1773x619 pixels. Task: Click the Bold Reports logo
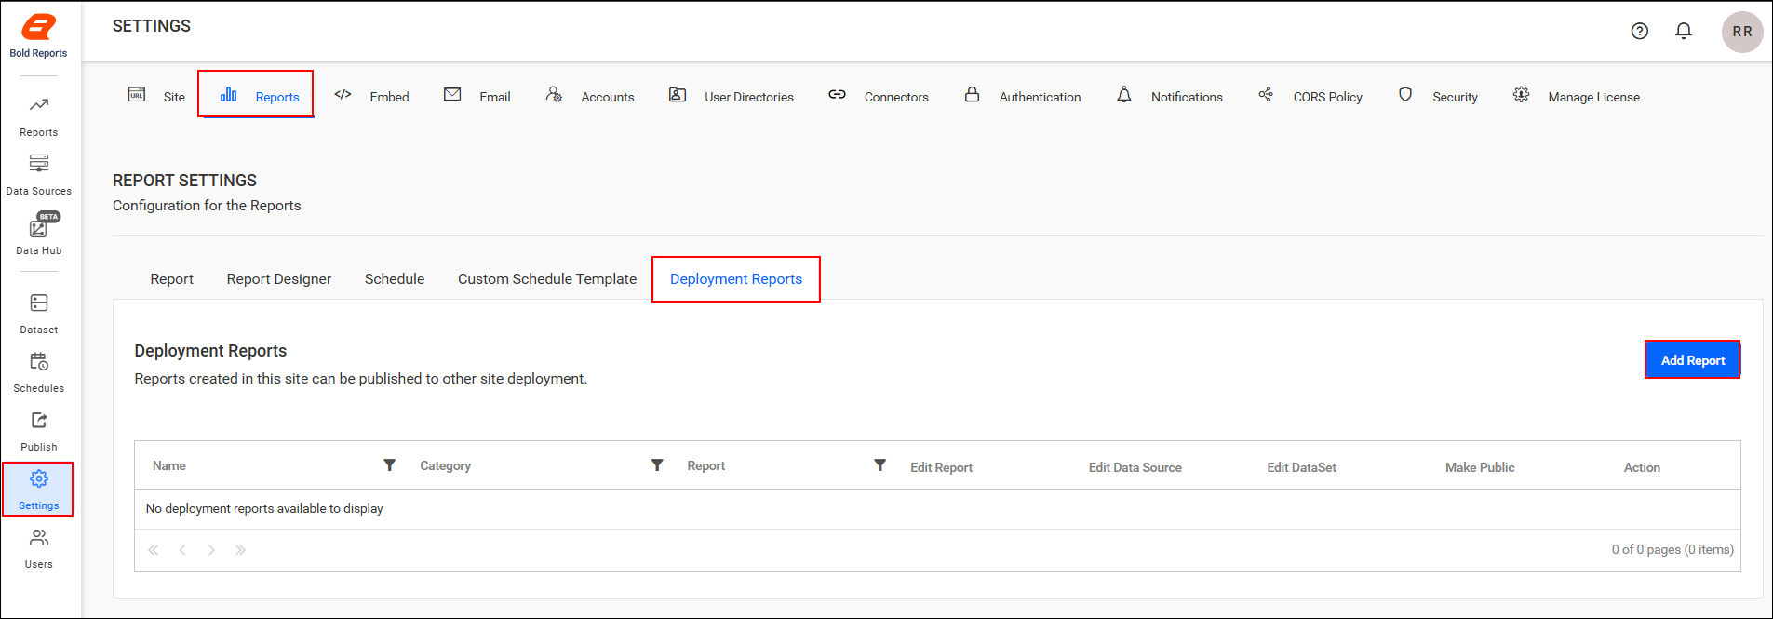pyautogui.click(x=38, y=36)
